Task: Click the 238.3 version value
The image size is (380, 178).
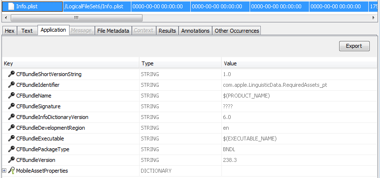Action: click(230, 160)
